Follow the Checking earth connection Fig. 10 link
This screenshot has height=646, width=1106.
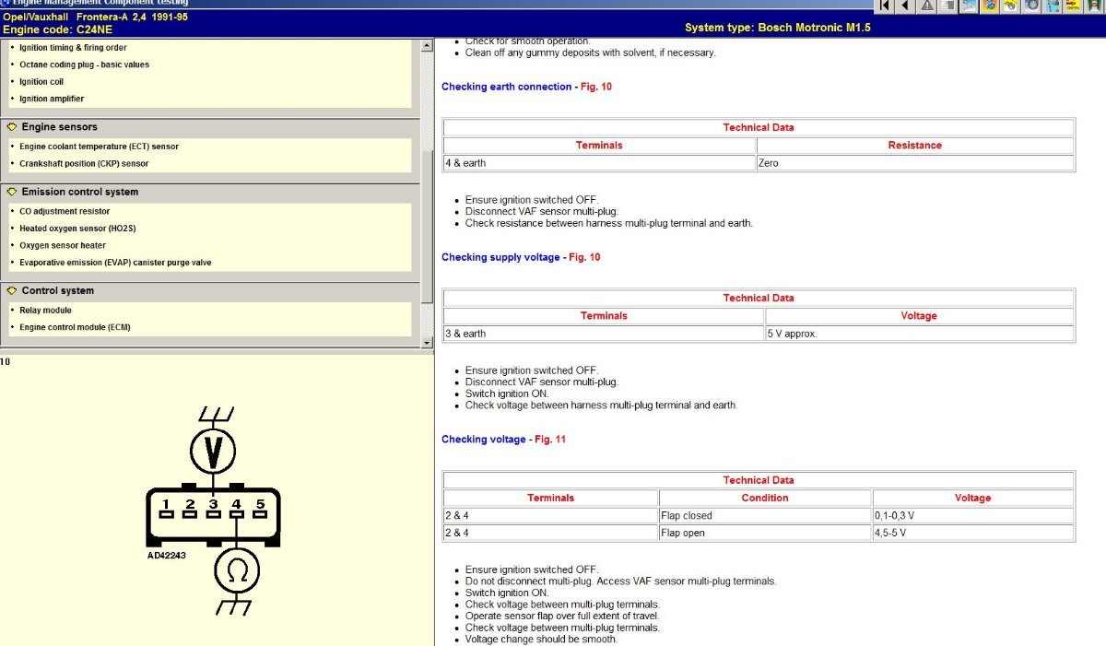[596, 87]
